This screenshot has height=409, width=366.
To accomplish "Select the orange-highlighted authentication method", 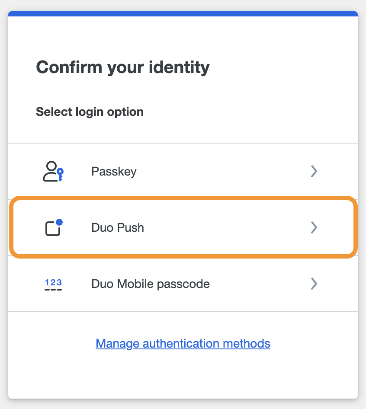I will (183, 227).
